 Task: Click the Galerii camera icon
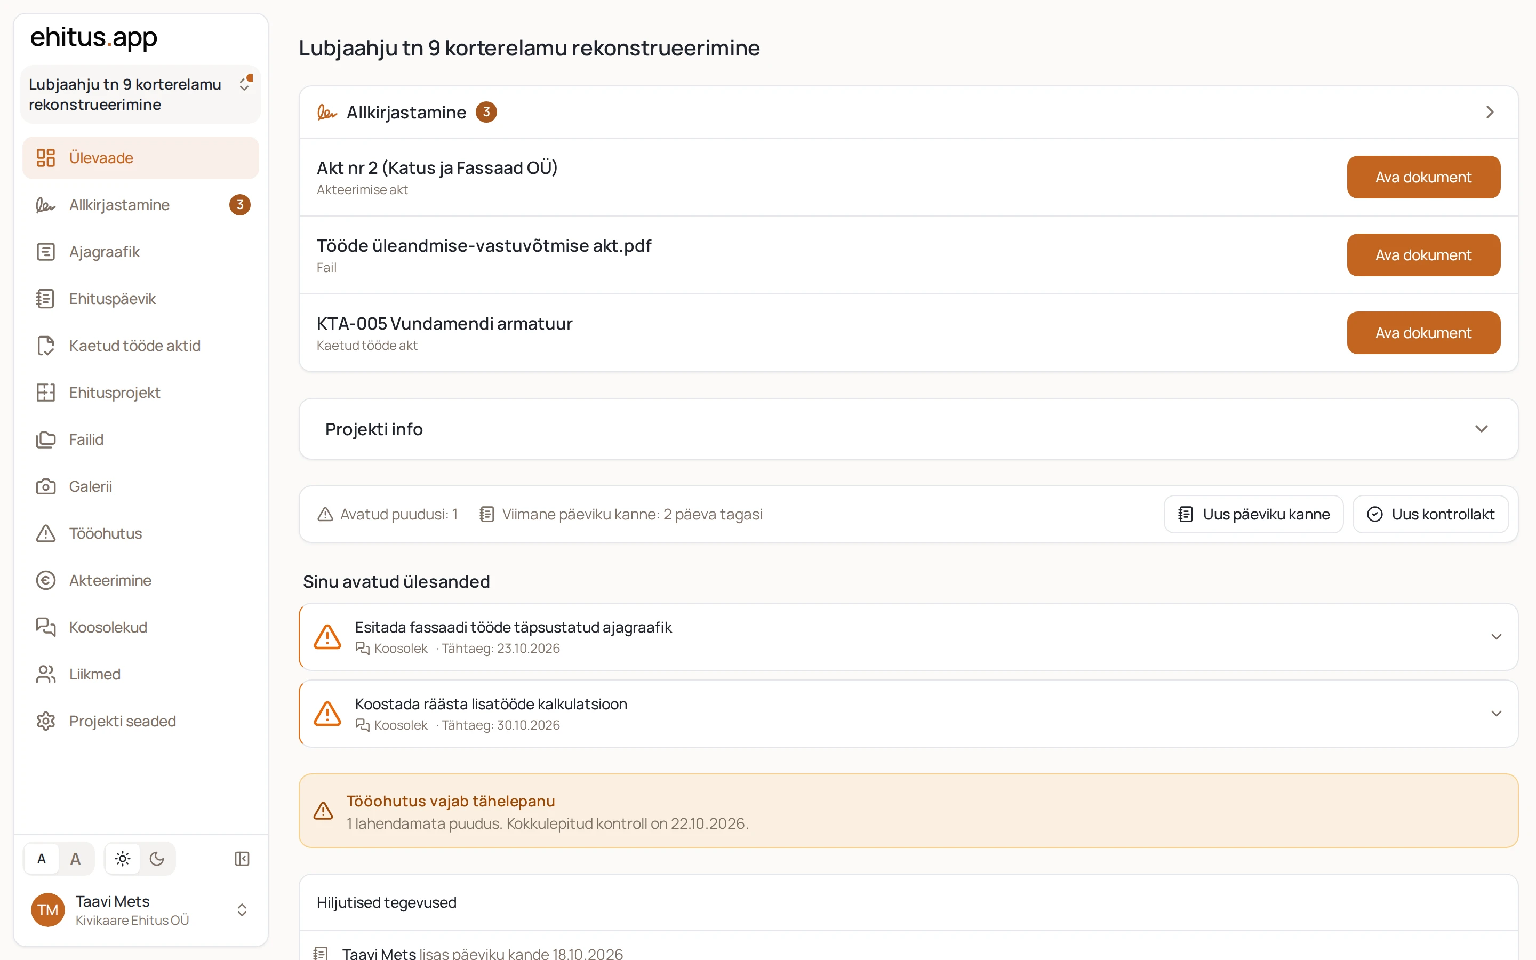pyautogui.click(x=46, y=486)
